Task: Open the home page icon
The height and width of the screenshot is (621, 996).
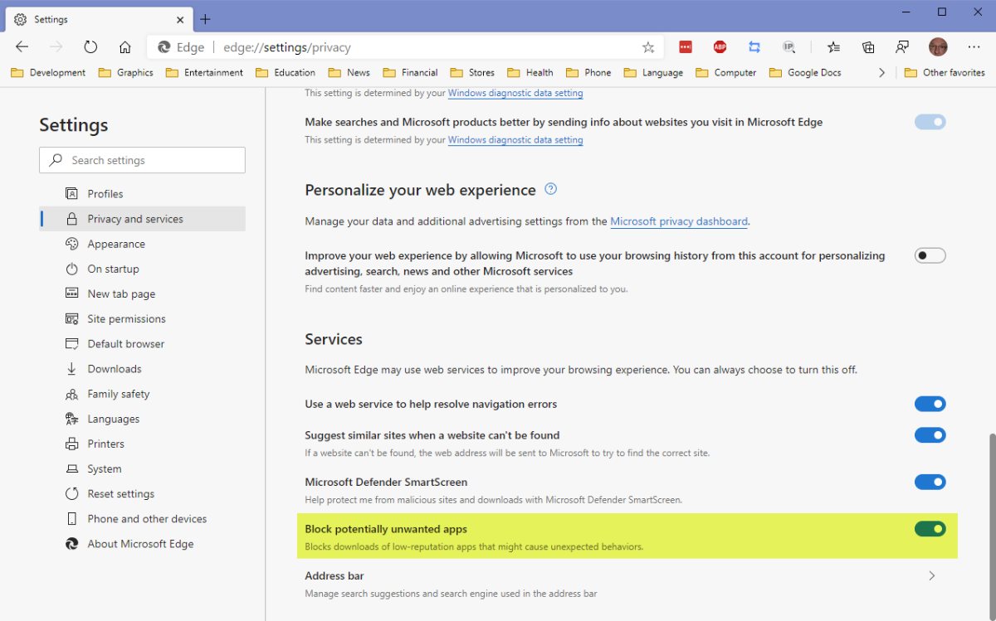Action: [124, 47]
